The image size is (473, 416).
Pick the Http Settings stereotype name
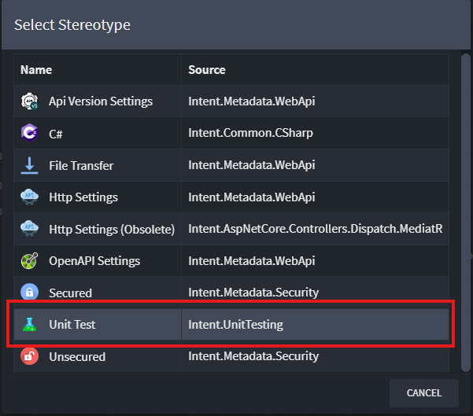point(83,197)
